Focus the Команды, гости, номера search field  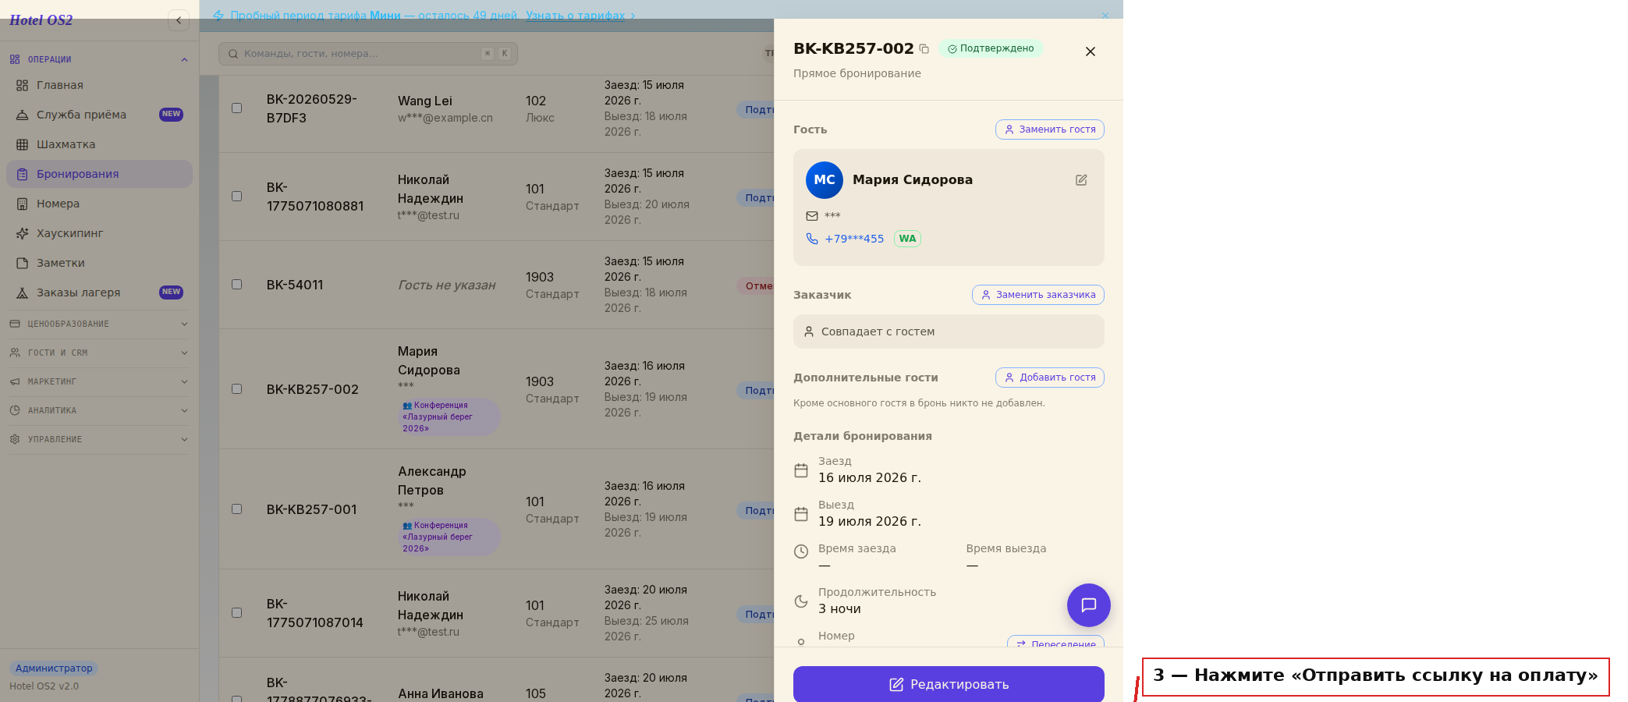coord(368,54)
